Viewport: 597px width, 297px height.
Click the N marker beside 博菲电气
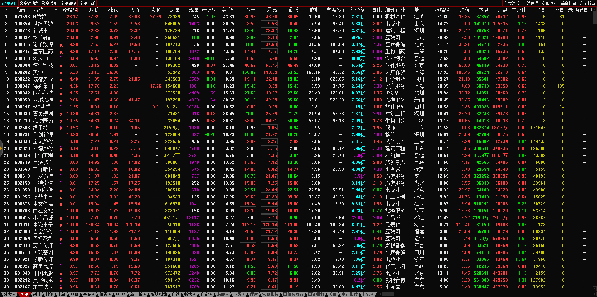click(61, 197)
